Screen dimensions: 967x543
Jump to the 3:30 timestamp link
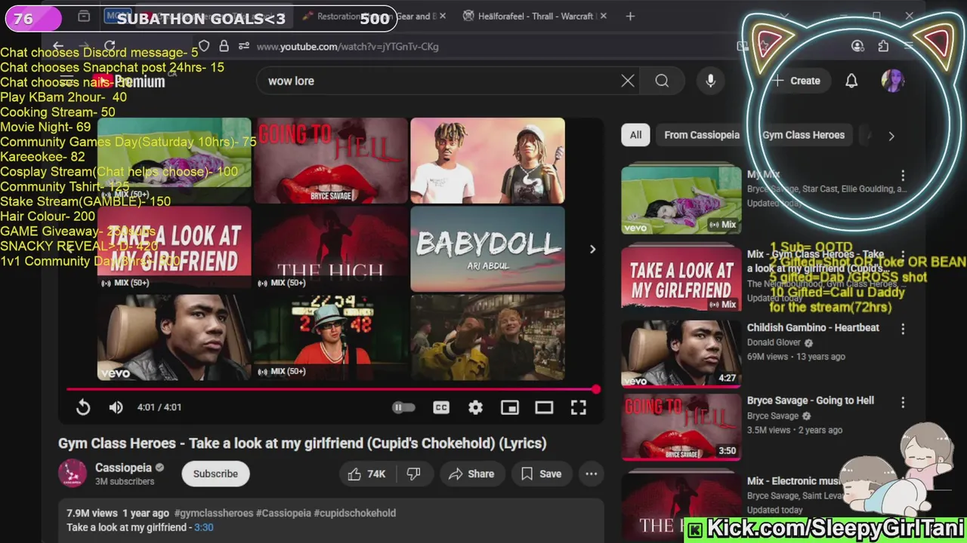tap(204, 527)
